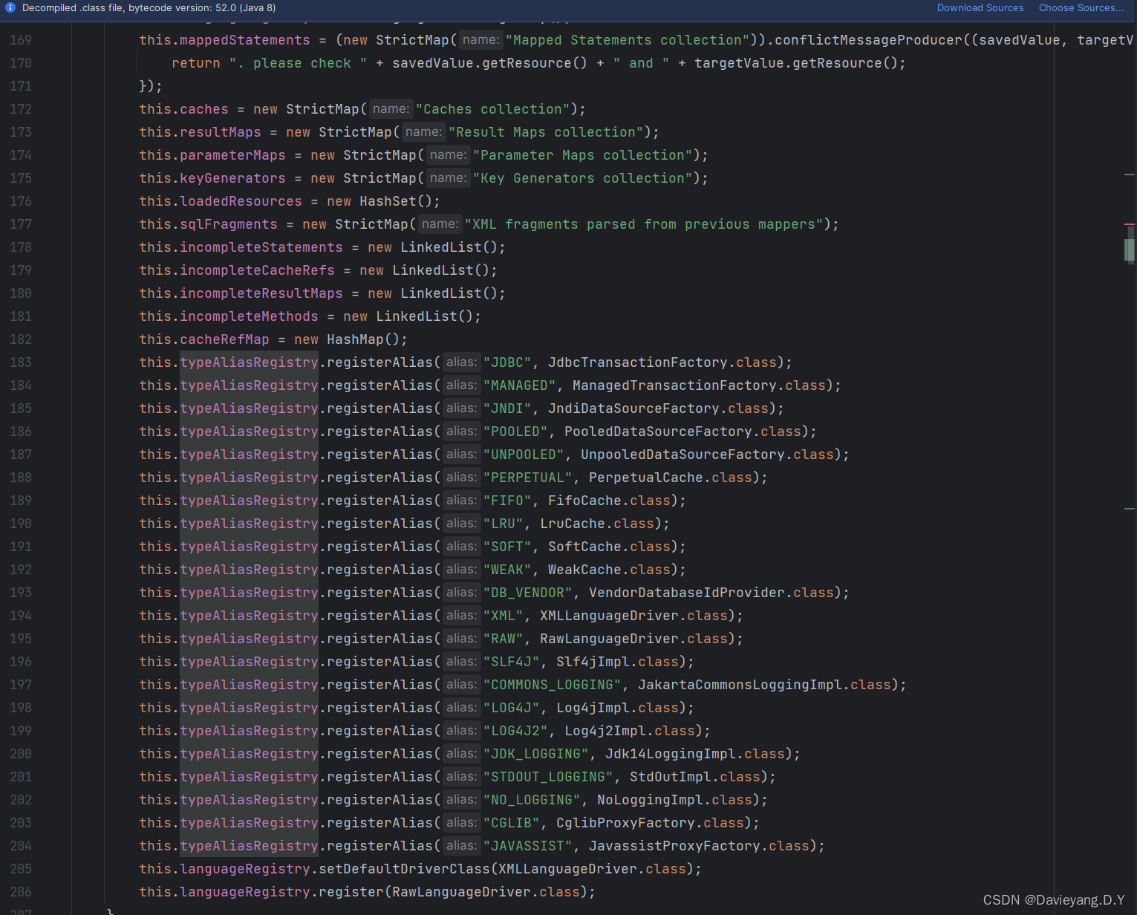Click HashSet on line 176

(x=388, y=201)
